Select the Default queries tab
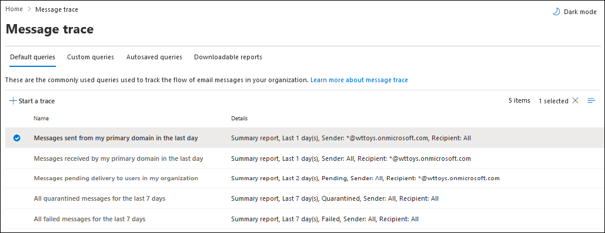 point(33,57)
